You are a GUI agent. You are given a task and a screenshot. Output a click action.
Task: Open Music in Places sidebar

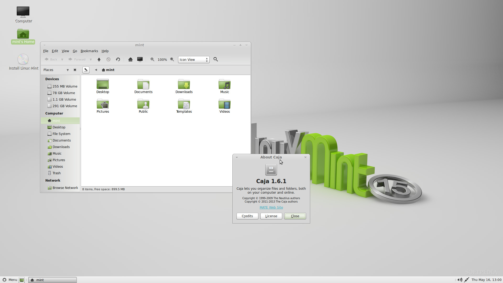[60, 153]
